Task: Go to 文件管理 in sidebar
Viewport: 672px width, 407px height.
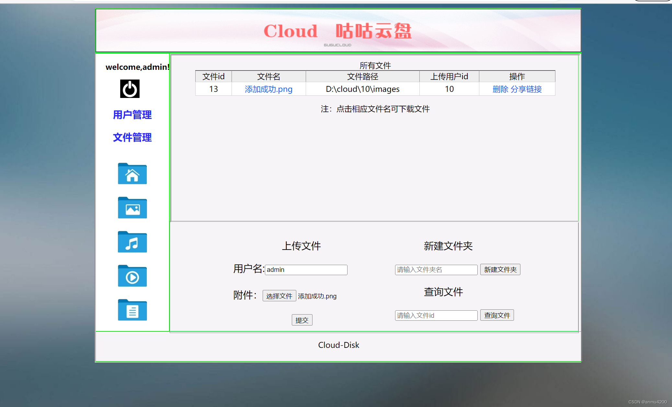Action: point(132,137)
